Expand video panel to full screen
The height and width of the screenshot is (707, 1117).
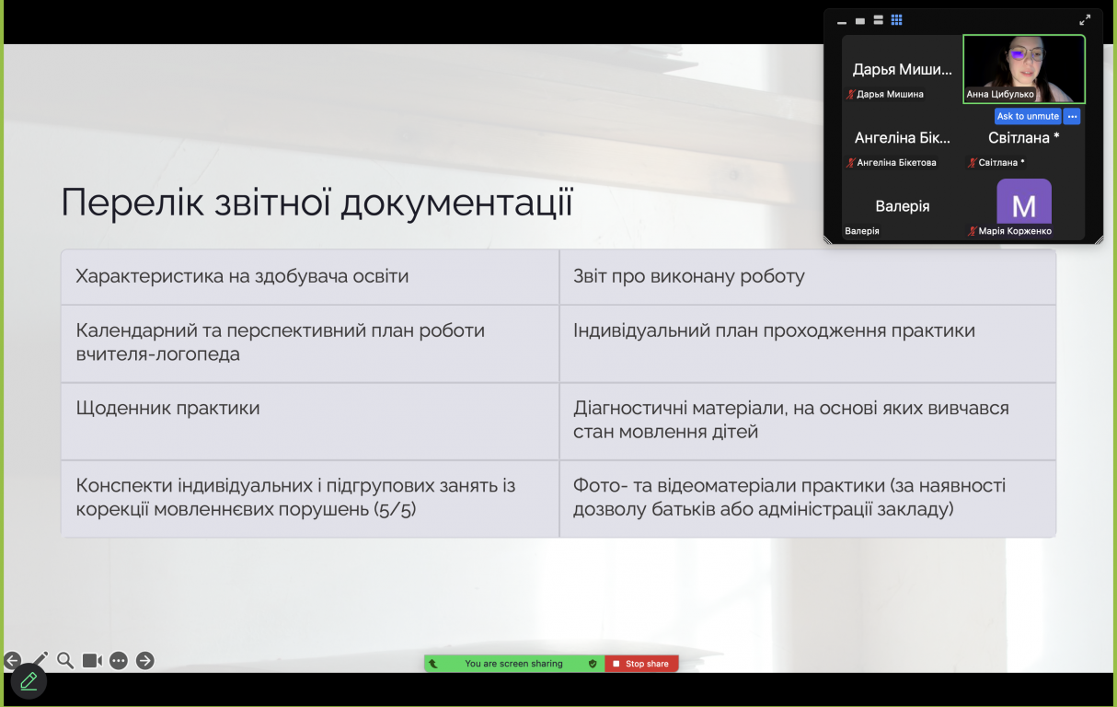click(1085, 19)
